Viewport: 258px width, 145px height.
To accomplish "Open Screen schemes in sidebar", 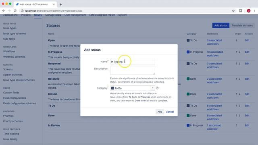I will (x=12, y=75).
